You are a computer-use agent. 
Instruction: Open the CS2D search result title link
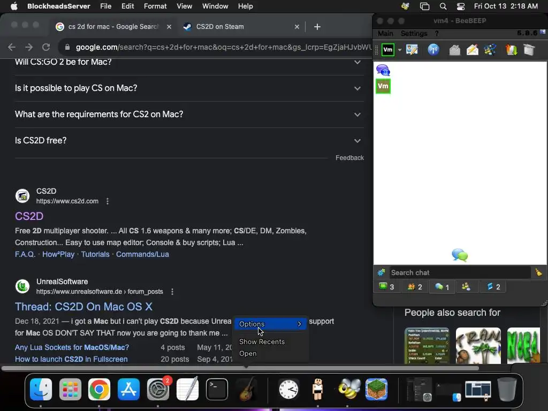point(29,216)
